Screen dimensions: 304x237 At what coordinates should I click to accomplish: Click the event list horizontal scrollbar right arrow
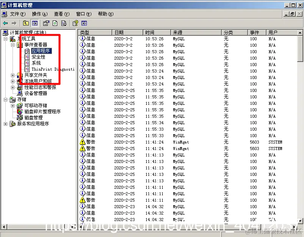[x=295, y=226]
